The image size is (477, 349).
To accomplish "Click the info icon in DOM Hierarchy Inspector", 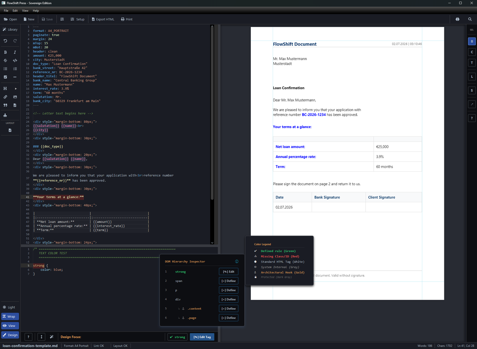I will (237, 262).
